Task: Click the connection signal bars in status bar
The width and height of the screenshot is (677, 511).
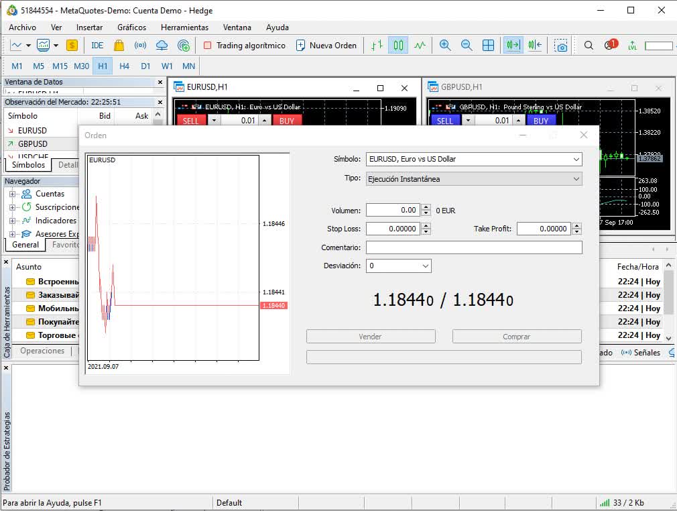Action: point(605,502)
